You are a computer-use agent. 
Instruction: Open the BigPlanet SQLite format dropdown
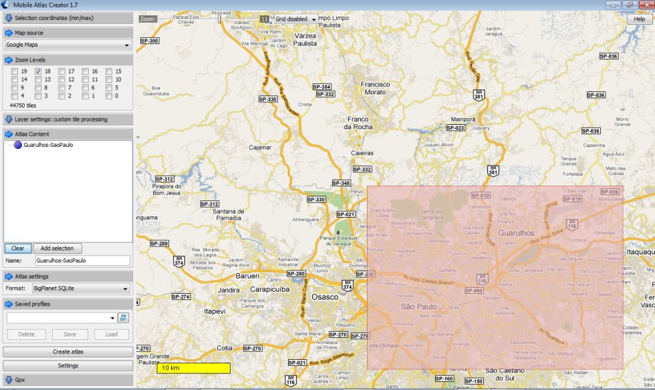coord(82,288)
